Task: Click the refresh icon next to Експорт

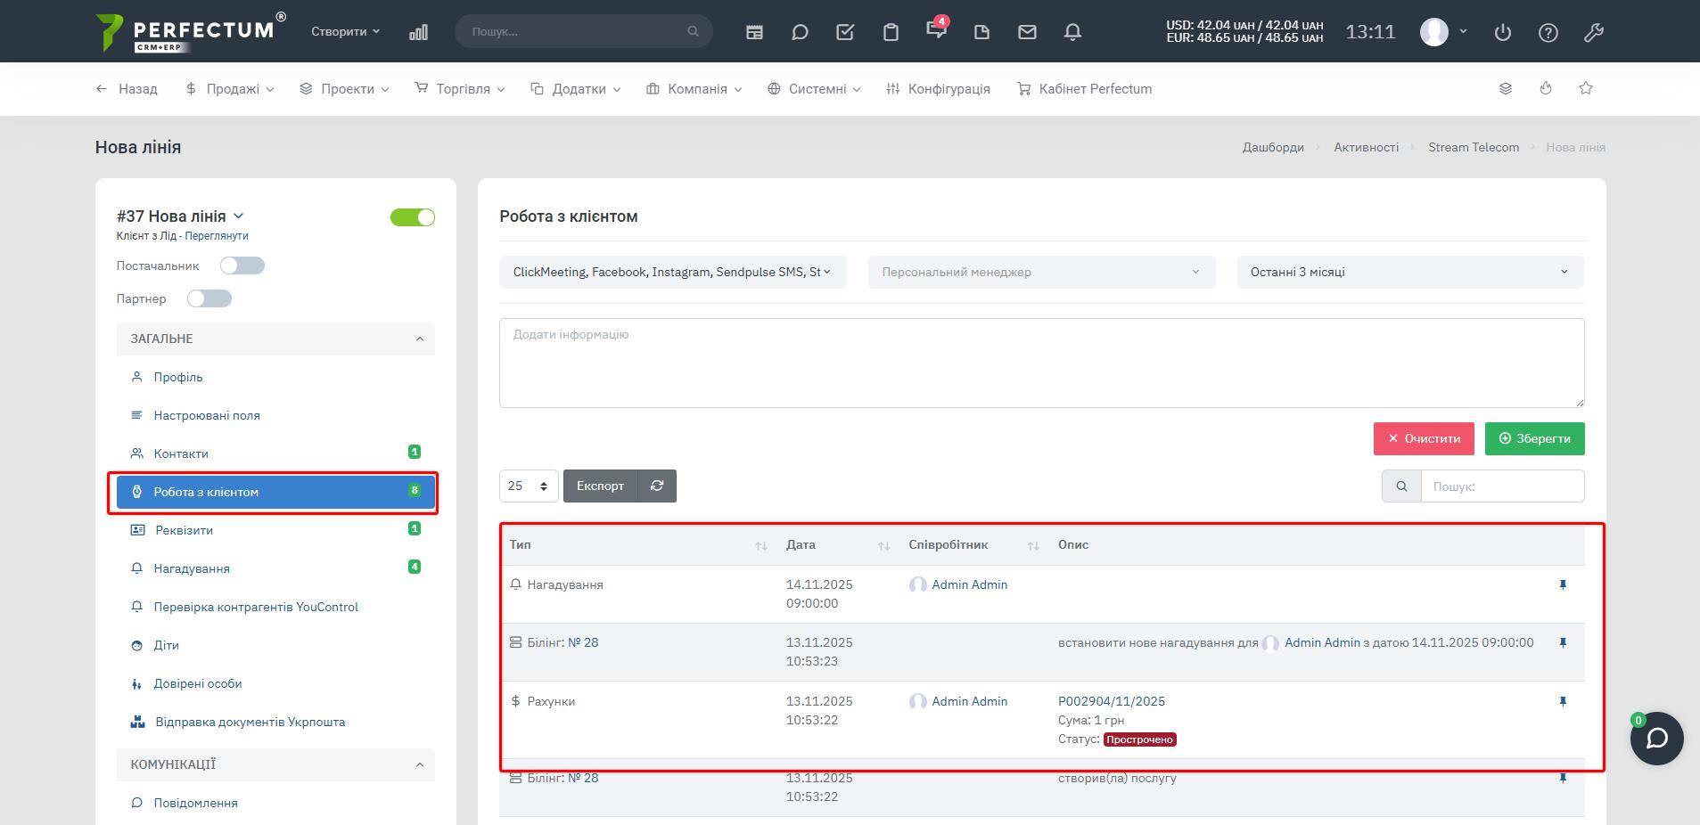Action: (x=657, y=486)
